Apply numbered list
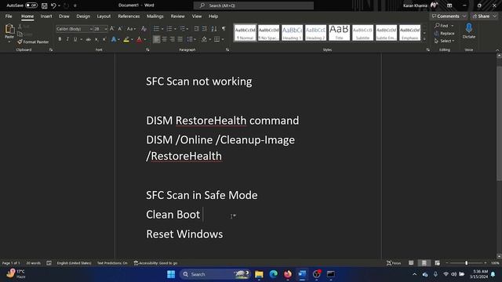 (x=169, y=29)
